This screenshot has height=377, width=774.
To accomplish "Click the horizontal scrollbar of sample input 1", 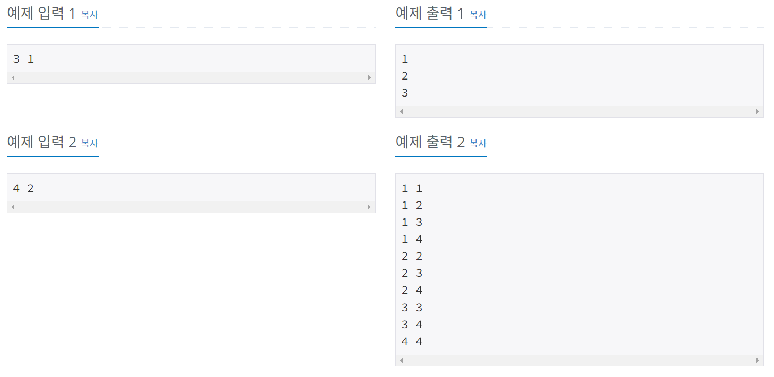I will pos(191,77).
